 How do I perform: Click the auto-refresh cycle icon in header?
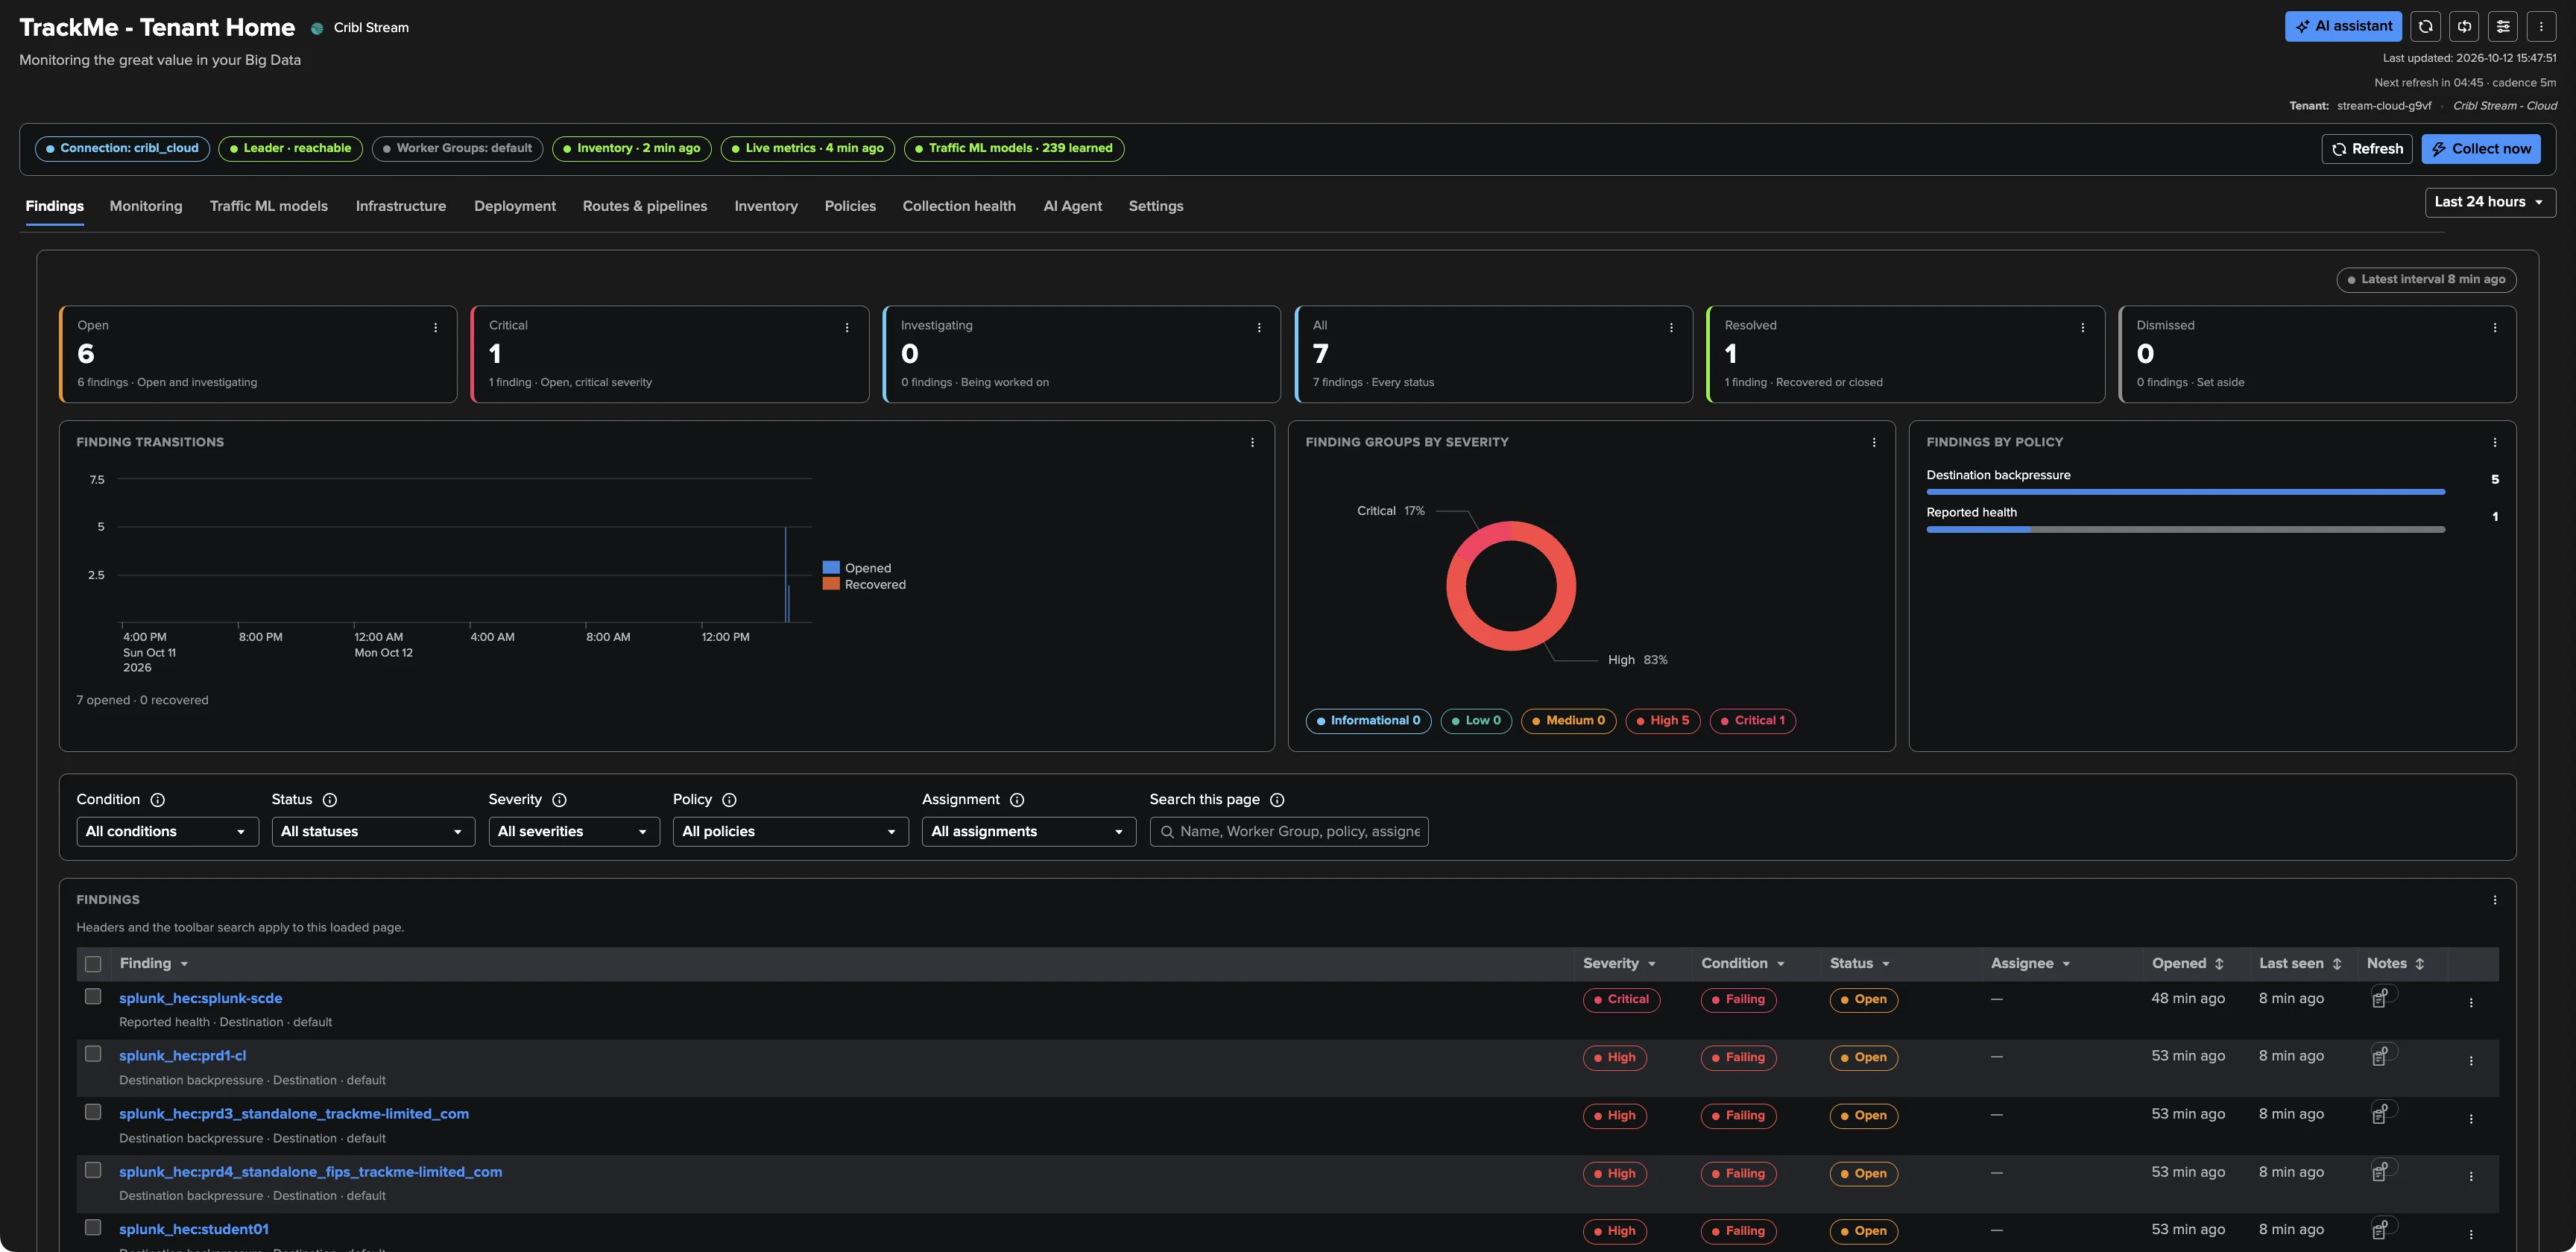tap(2464, 26)
